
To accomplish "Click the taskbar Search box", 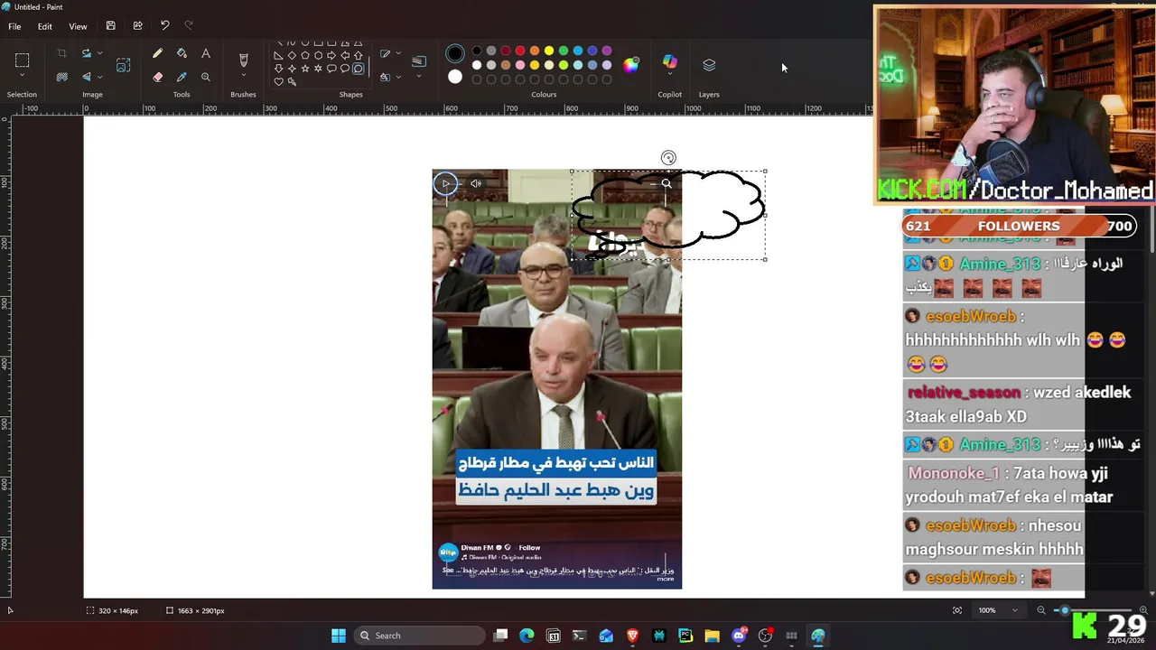I will [420, 636].
